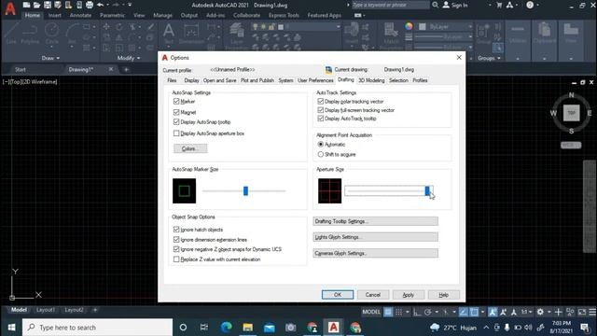Toggle ortho mode icon in status bar
The image size is (597, 336).
(x=417, y=312)
